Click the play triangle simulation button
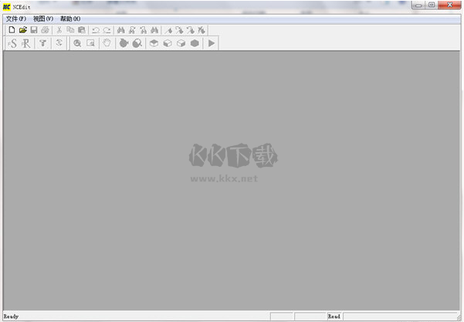The image size is (464, 322). (x=212, y=43)
